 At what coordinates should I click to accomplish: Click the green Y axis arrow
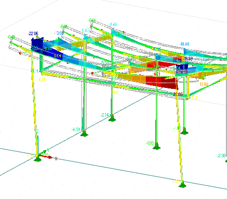[42, 152]
